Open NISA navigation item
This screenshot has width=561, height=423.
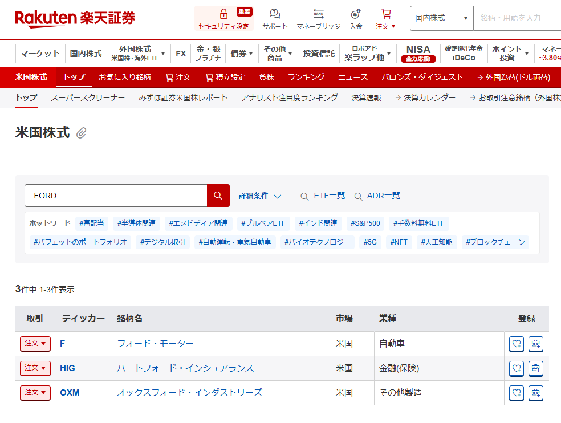[x=418, y=54]
